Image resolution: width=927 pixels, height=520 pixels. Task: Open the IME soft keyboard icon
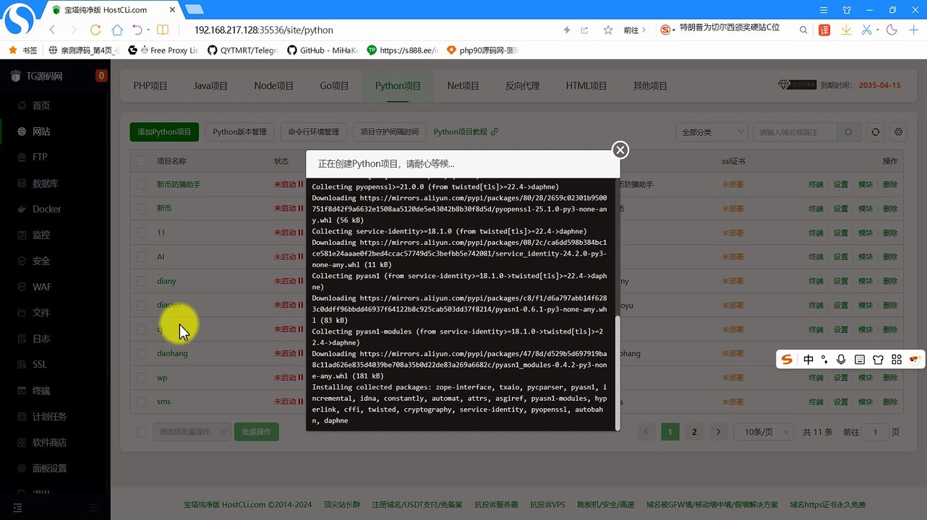[x=860, y=360]
